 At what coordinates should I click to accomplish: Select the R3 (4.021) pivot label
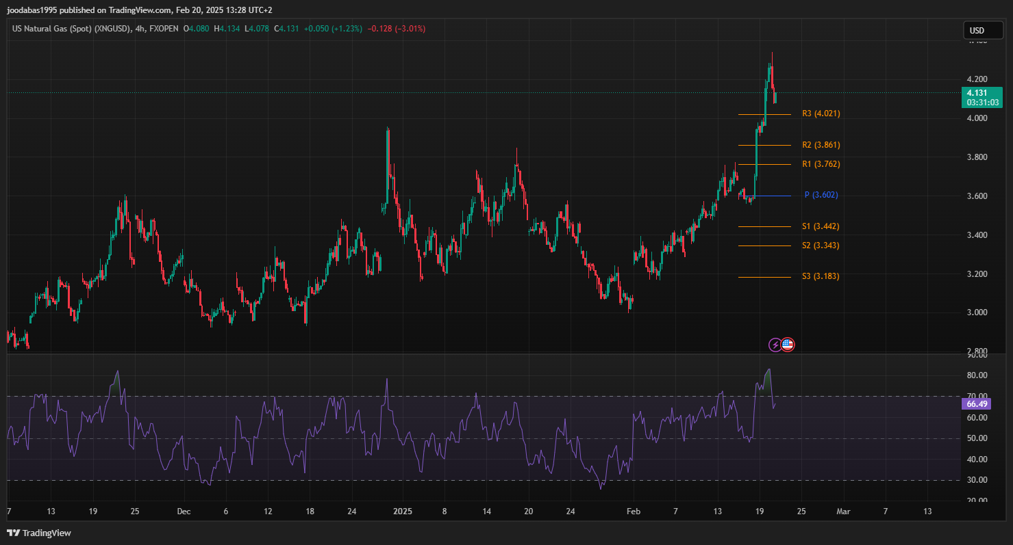821,114
